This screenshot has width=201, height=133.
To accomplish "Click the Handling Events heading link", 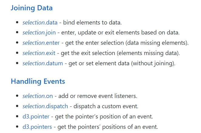I will pos(38,82).
